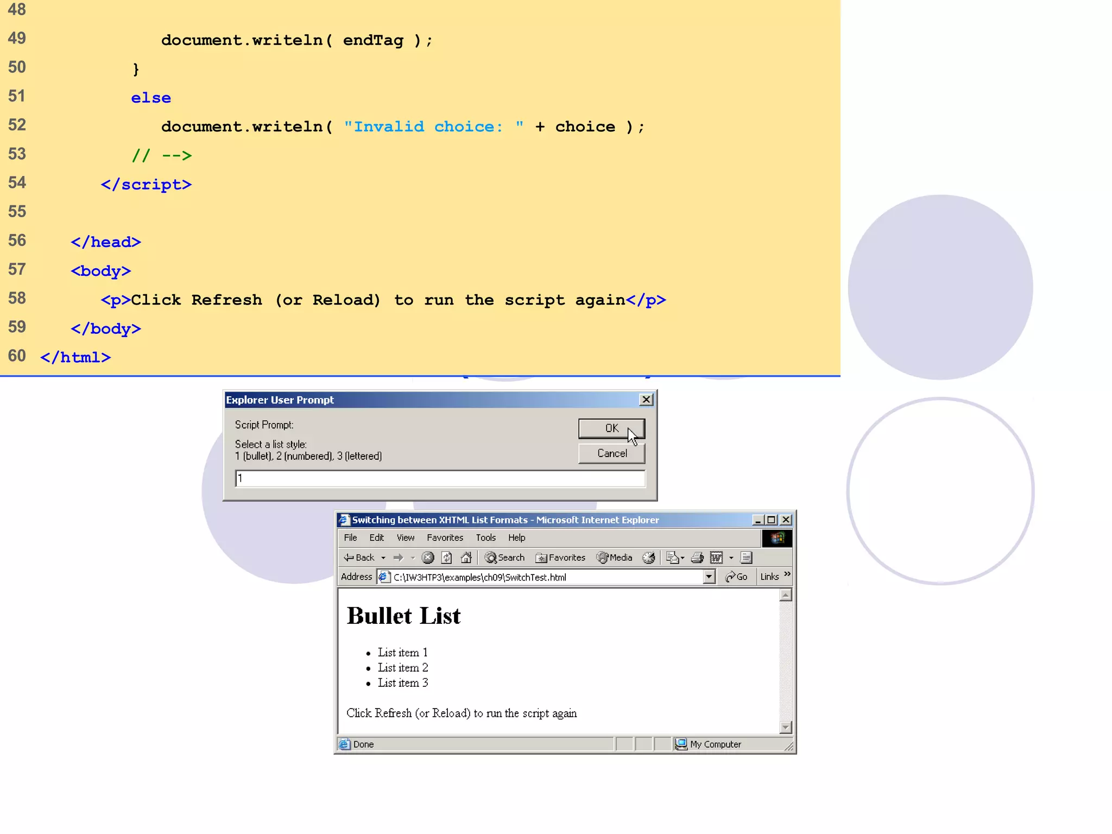
Task: Open the Favorites pane from the toolbar
Action: (560, 558)
